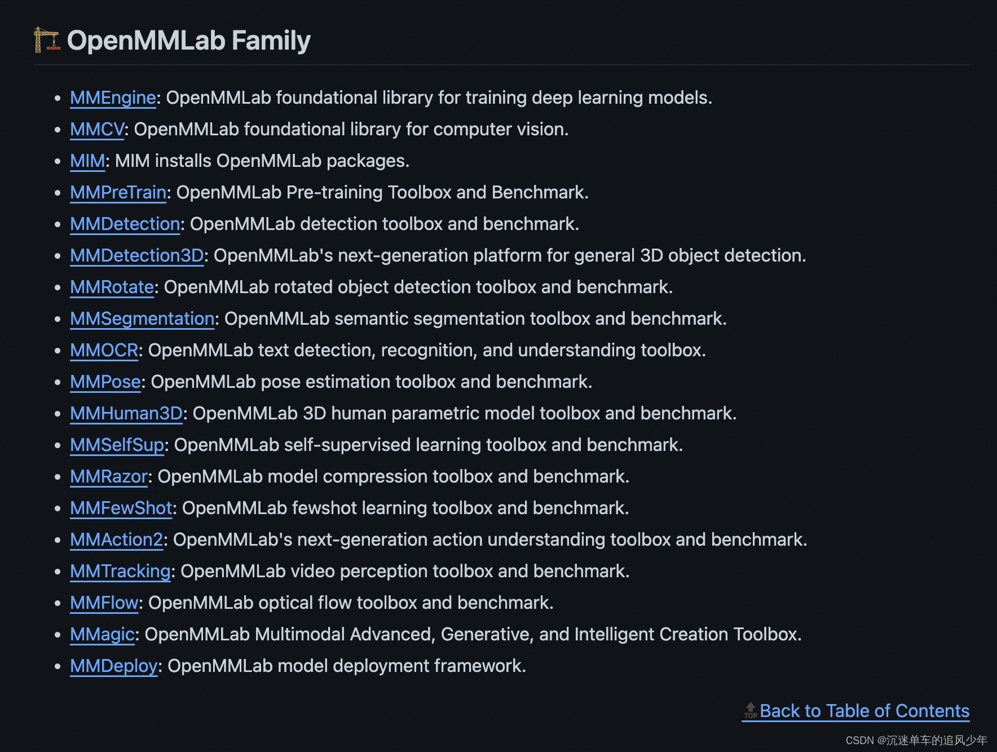Go to the MMAction2 link
This screenshot has width=997, height=752.
(117, 539)
